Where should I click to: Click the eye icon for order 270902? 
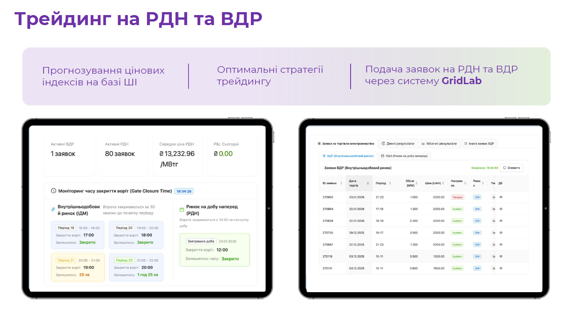[501, 197]
